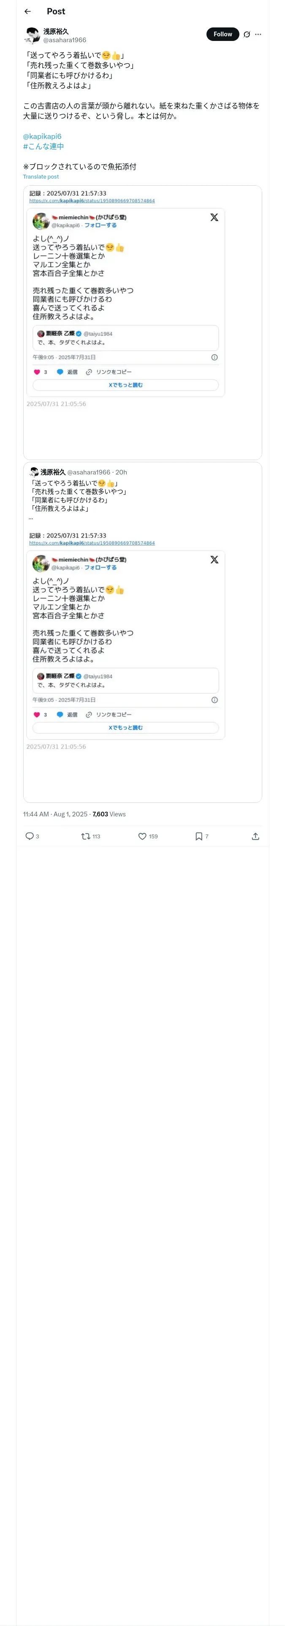Open the author's avatar at the top
This screenshot has width=285, height=1626.
(x=32, y=35)
